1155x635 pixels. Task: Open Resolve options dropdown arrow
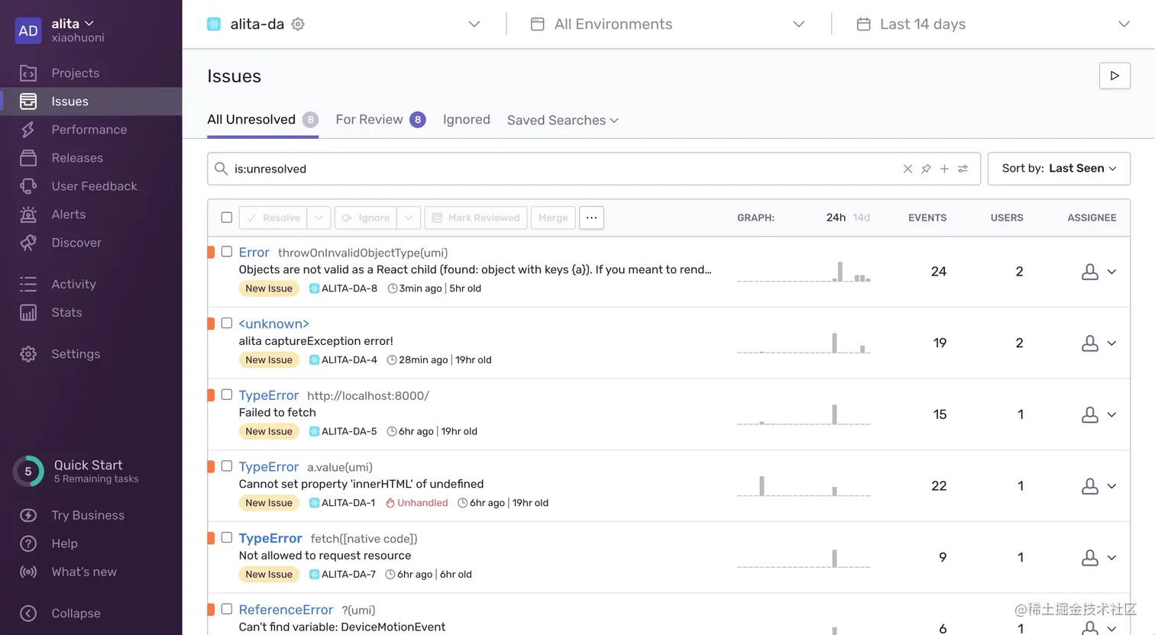coord(319,218)
